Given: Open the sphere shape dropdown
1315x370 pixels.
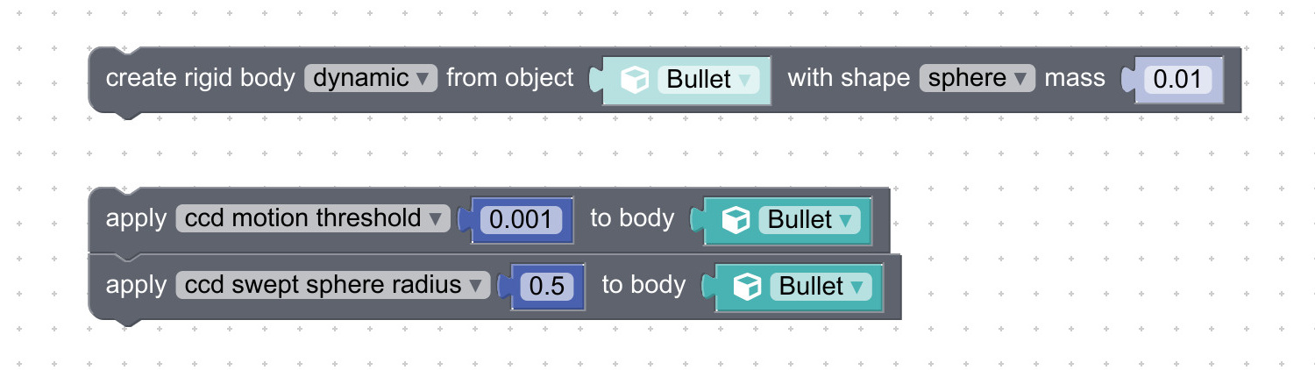Looking at the screenshot, I should (x=977, y=78).
